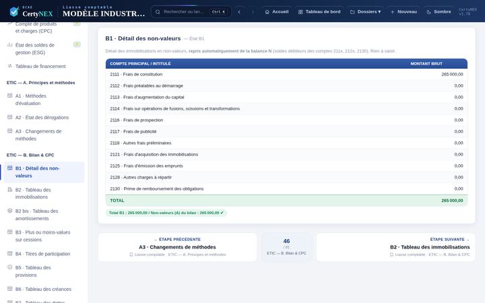Viewport: 485px width, 303px height.
Task: Click row 2117 Frais de publicité
Action: (x=286, y=131)
